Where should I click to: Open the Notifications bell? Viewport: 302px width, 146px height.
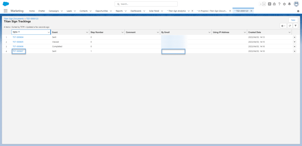click(289, 4)
